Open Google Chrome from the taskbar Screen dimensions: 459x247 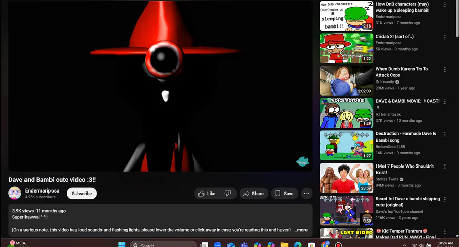325,244
